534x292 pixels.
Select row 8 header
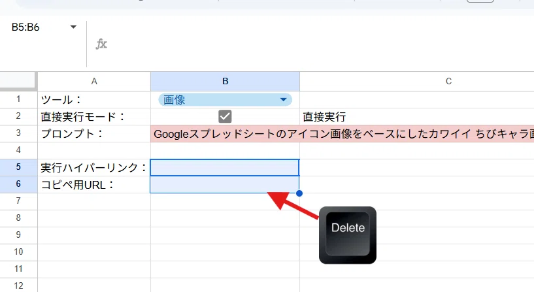(18, 218)
